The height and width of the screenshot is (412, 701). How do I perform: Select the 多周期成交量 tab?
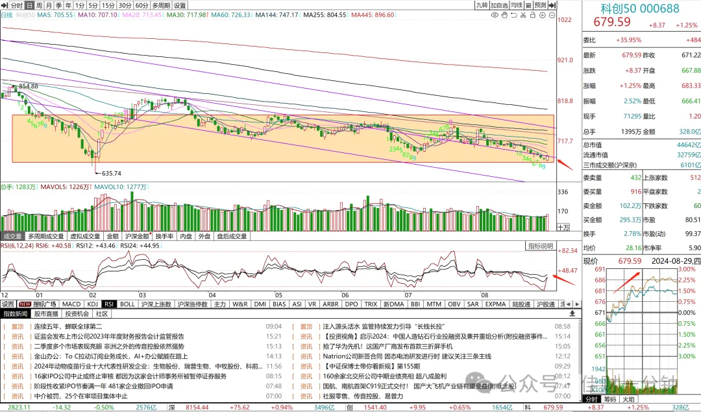(x=46, y=236)
